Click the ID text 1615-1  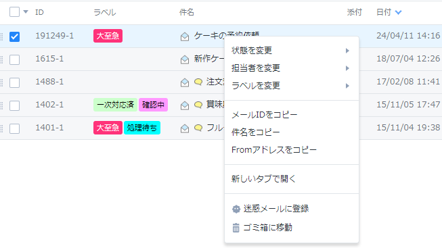[x=49, y=59]
